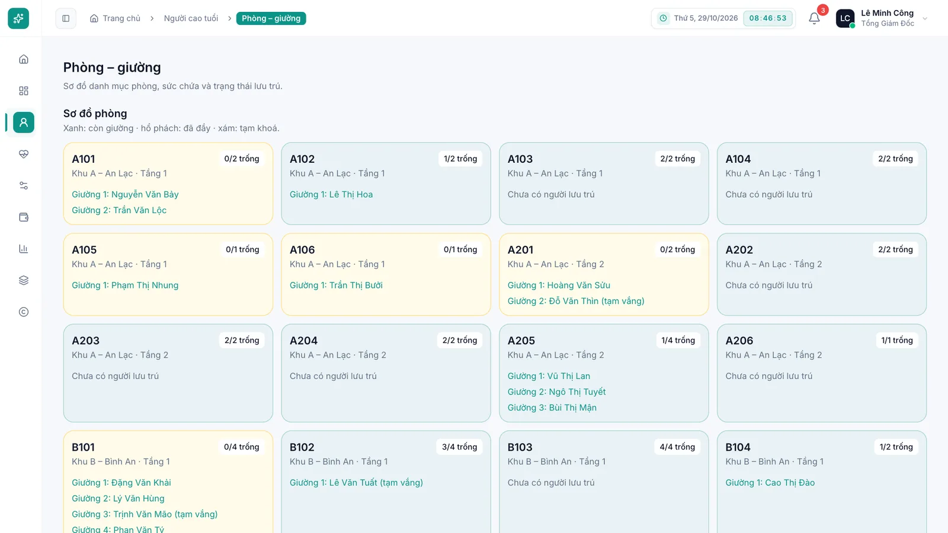Open the heart health sidebar icon

coord(24,154)
